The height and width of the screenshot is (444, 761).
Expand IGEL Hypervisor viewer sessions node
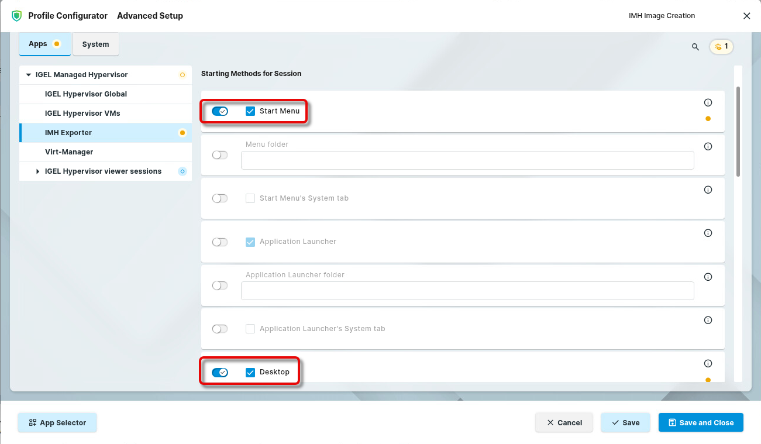38,171
